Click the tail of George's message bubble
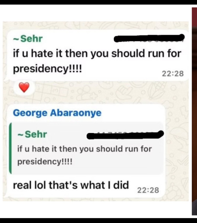 point(5,196)
